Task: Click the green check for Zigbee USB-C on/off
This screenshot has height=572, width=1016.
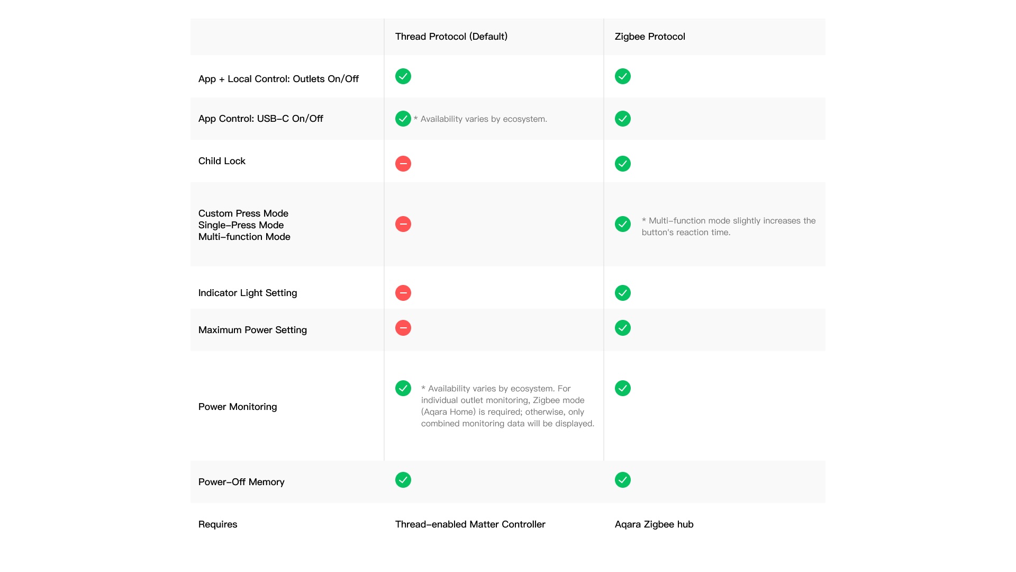Action: pyautogui.click(x=622, y=119)
